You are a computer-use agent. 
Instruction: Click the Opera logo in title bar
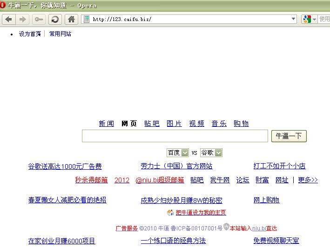click(x=2, y=5)
